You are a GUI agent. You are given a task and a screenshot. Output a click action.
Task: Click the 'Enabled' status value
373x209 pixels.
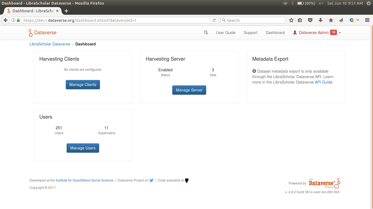tap(165, 70)
